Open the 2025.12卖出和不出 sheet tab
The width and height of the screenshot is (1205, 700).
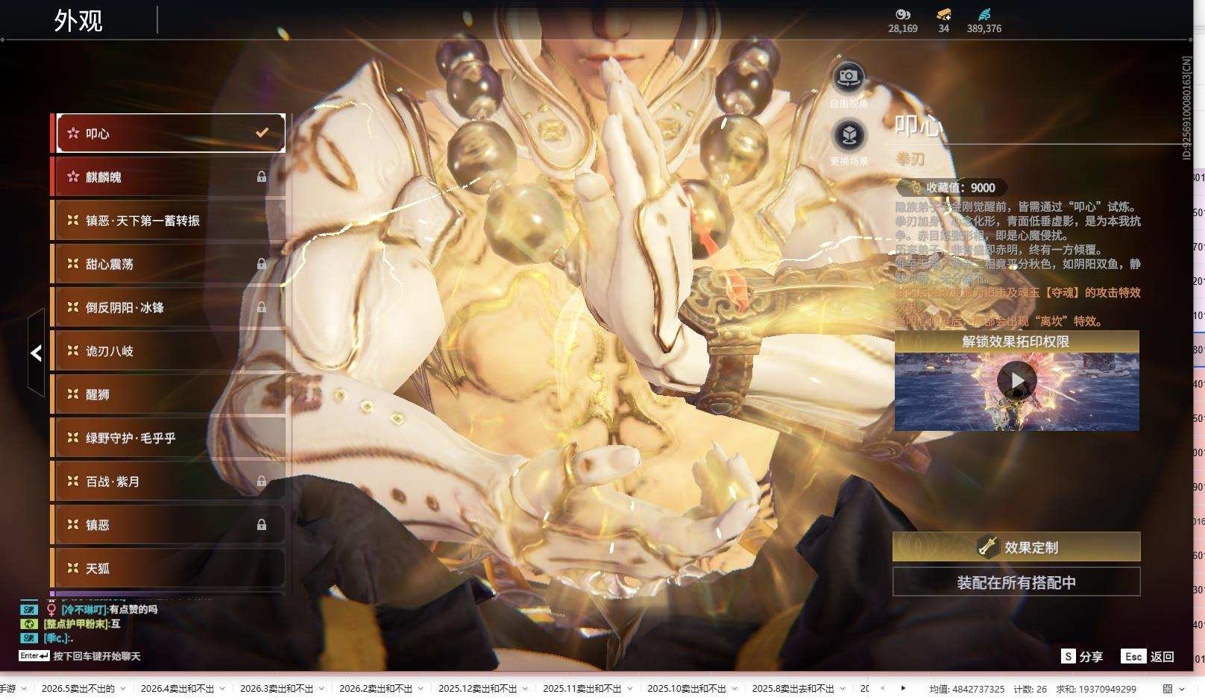[477, 688]
